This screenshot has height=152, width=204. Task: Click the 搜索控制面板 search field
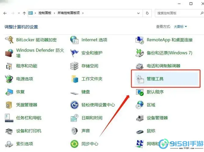pos(177,13)
